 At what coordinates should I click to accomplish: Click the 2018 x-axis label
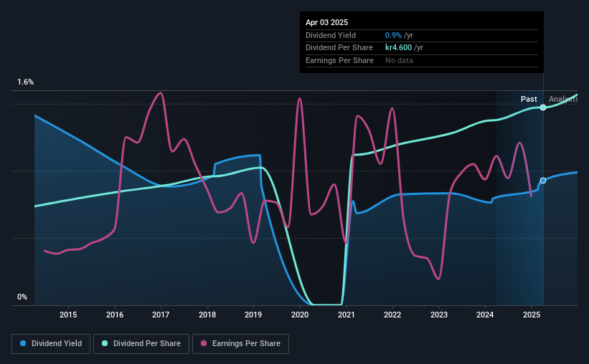tap(207, 315)
